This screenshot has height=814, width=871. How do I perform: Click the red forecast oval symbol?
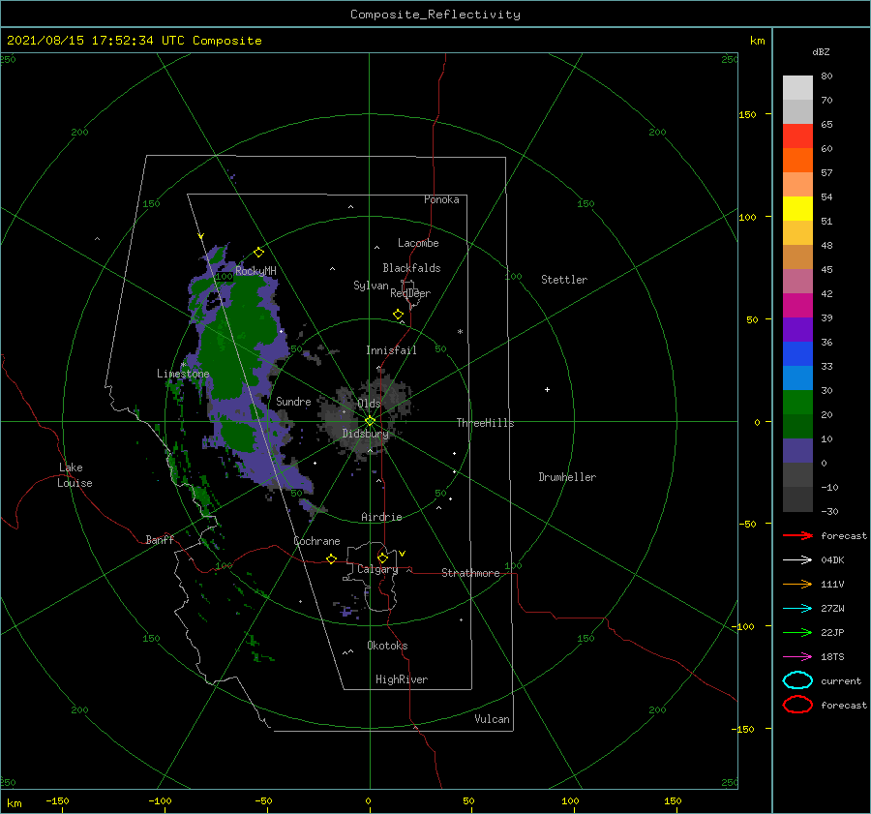[x=797, y=705]
